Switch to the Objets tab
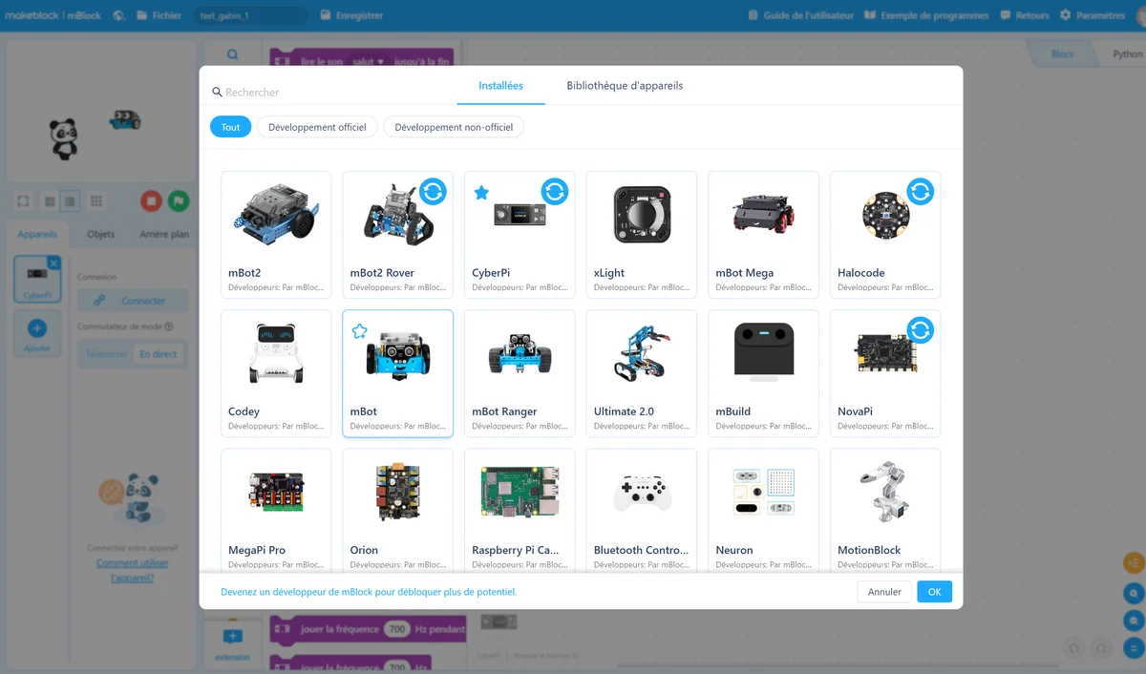1146x674 pixels. pos(100,234)
